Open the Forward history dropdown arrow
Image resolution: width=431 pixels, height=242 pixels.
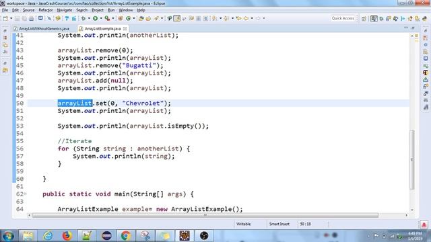tap(264, 18)
